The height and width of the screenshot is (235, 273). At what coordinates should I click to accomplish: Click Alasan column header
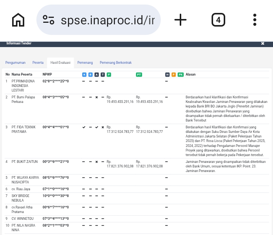click(190, 74)
